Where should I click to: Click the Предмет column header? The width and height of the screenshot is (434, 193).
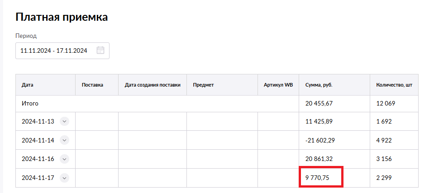coord(203,85)
